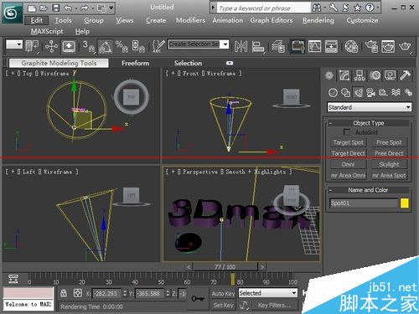Select the Lights category icon
The image size is (419, 314).
click(x=359, y=92)
